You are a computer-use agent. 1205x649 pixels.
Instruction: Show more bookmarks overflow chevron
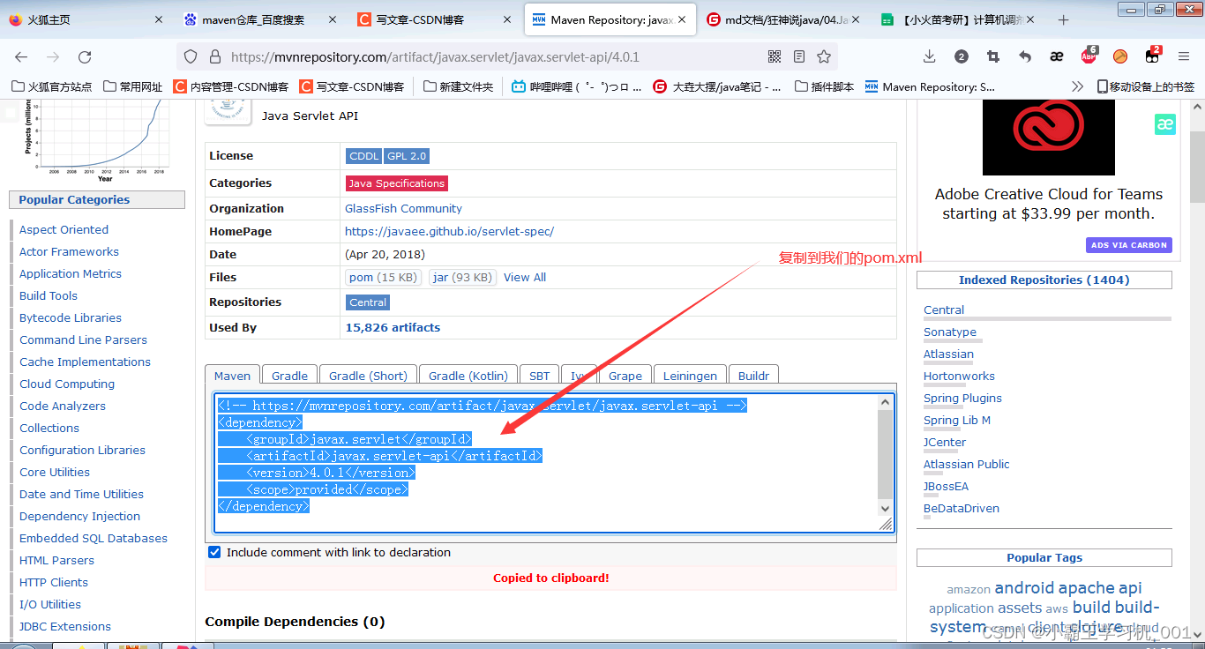coord(1077,86)
